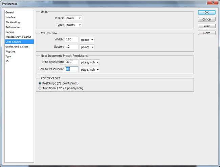Click the Column Size Width input field
This screenshot has width=220, height=167.
coord(71,40)
